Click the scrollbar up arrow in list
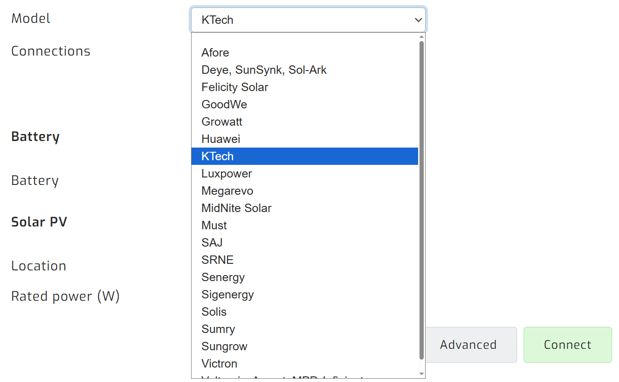 [x=421, y=37]
